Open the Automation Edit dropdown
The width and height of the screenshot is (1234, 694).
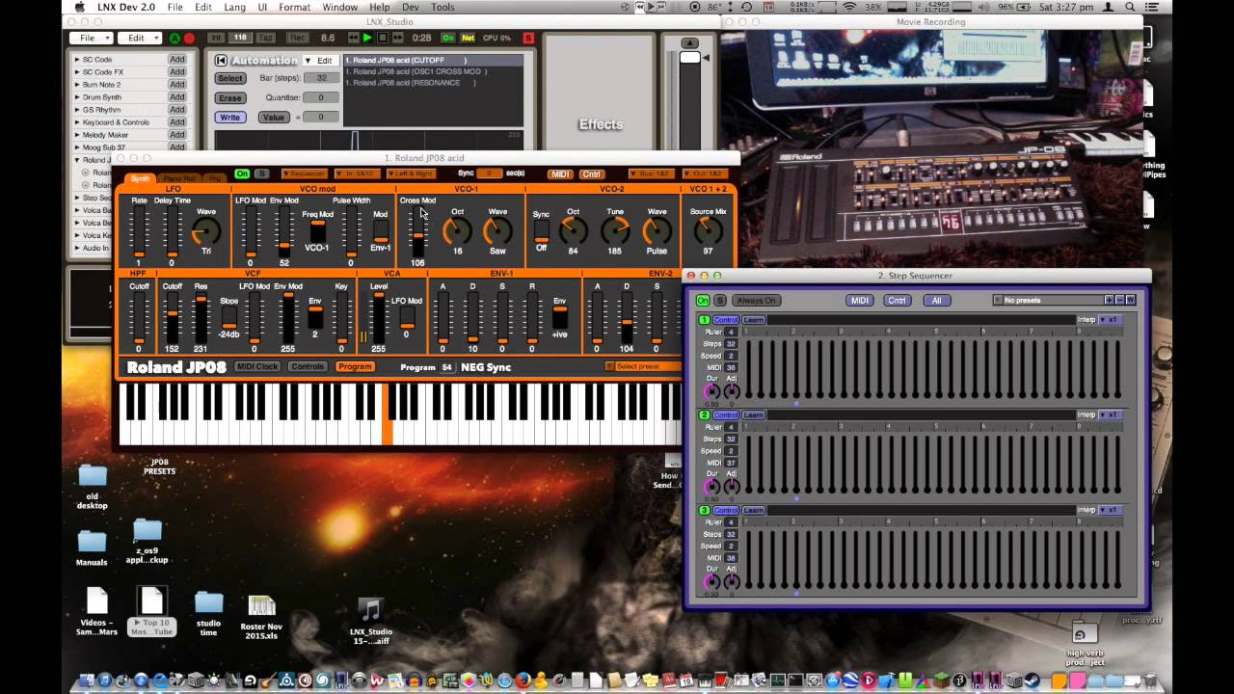320,61
